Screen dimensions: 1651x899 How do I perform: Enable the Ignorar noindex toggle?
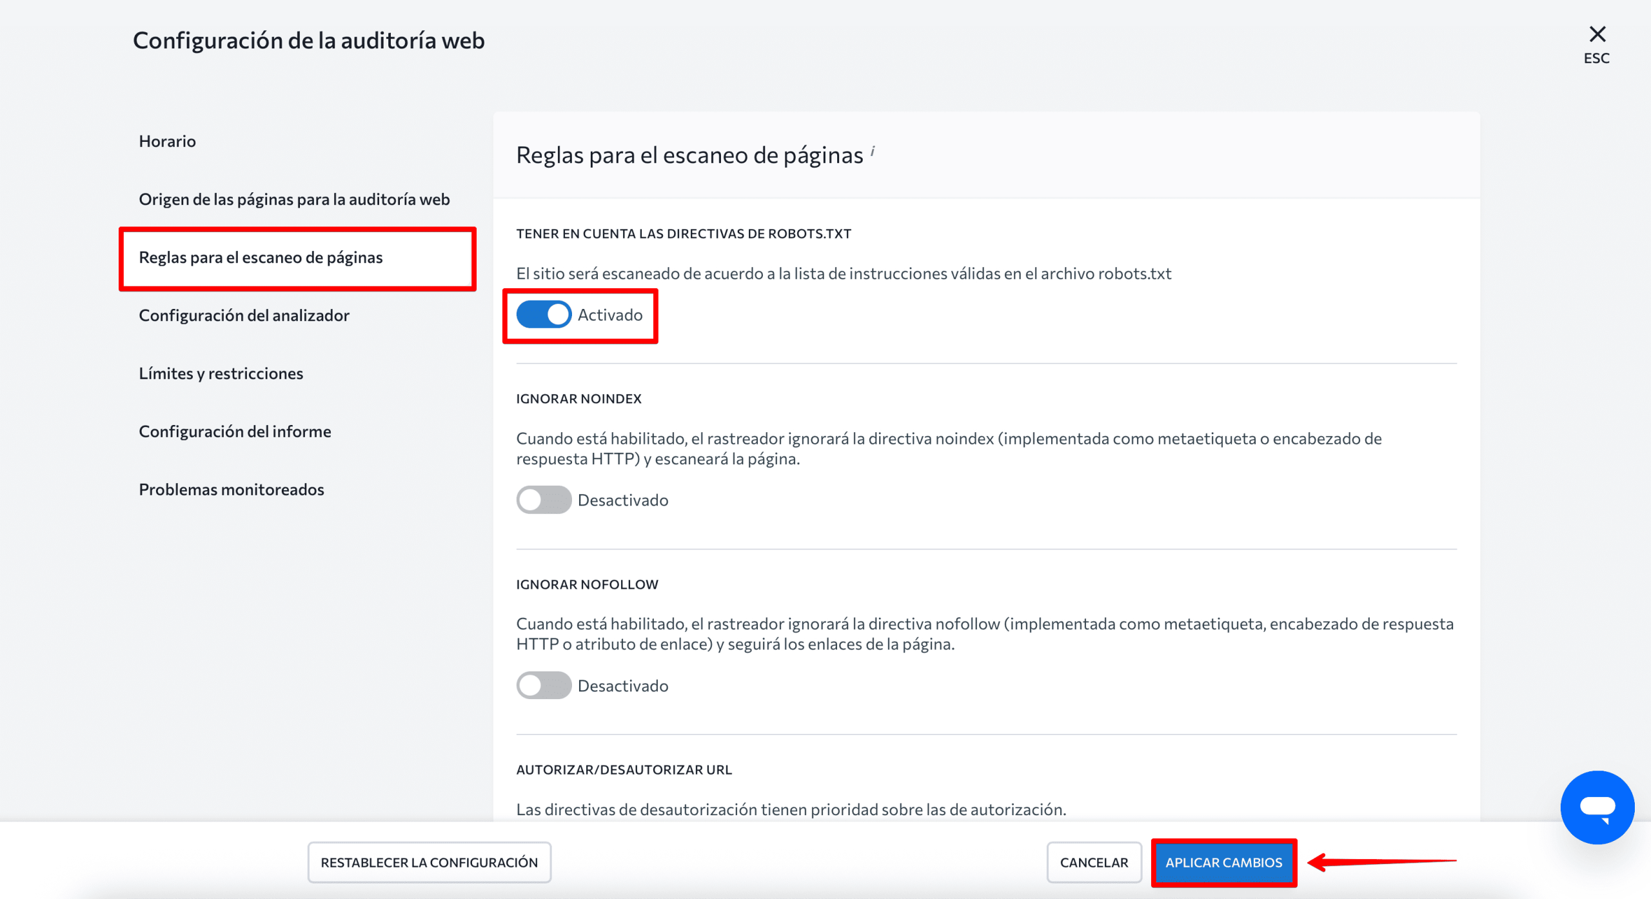tap(544, 500)
